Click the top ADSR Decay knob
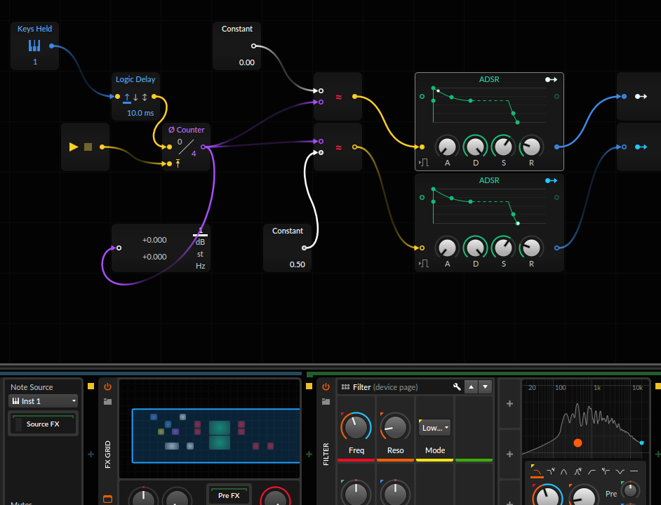This screenshot has width=661, height=505. tap(476, 147)
